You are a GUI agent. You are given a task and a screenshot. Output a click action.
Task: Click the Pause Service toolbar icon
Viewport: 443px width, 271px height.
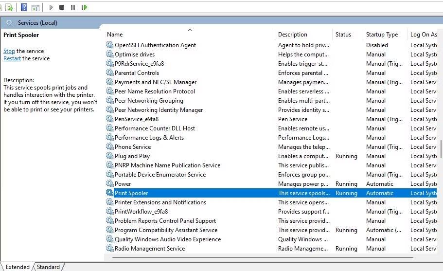(73, 7)
